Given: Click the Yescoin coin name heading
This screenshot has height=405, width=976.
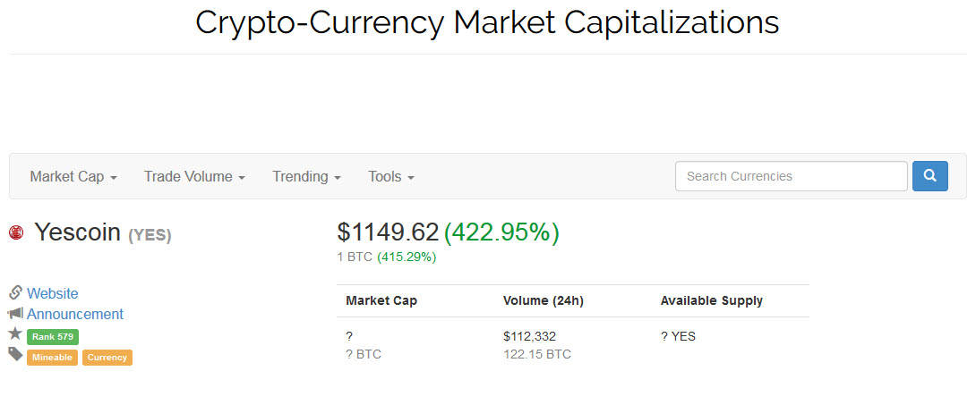Looking at the screenshot, I should pyautogui.click(x=77, y=232).
